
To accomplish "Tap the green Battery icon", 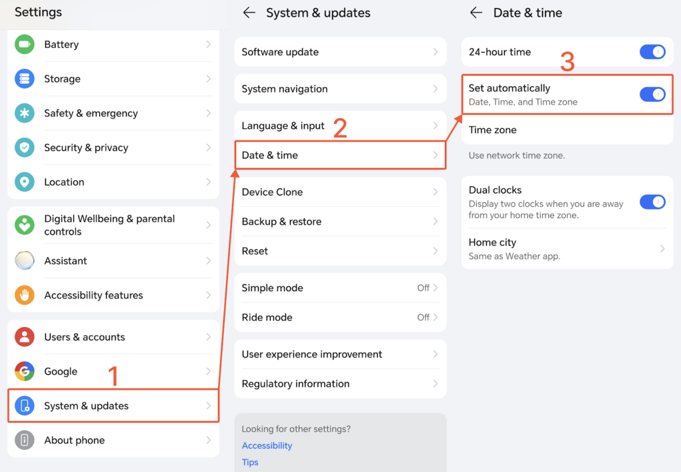I will (25, 45).
